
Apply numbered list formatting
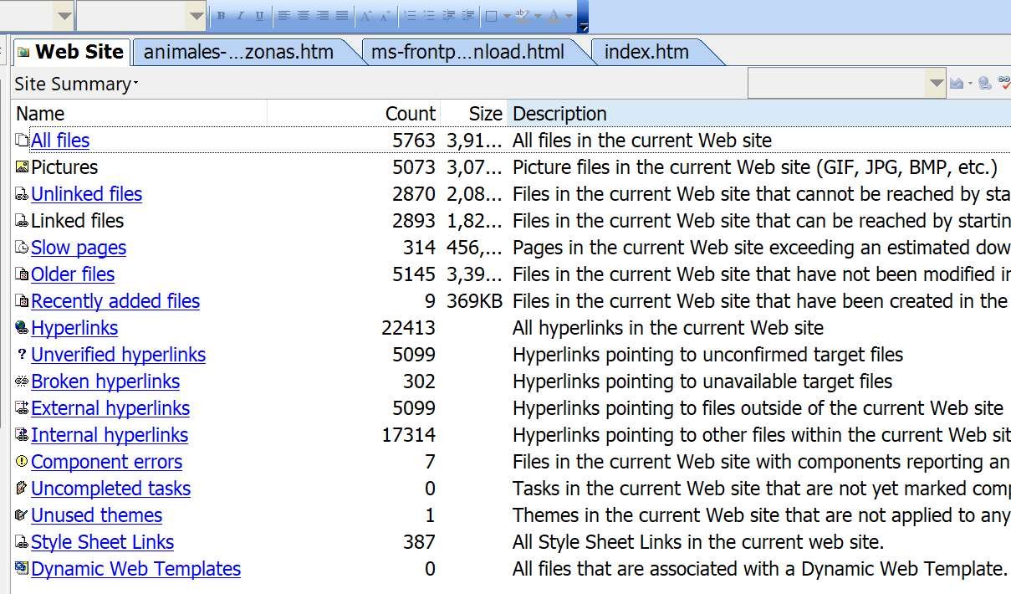410,16
